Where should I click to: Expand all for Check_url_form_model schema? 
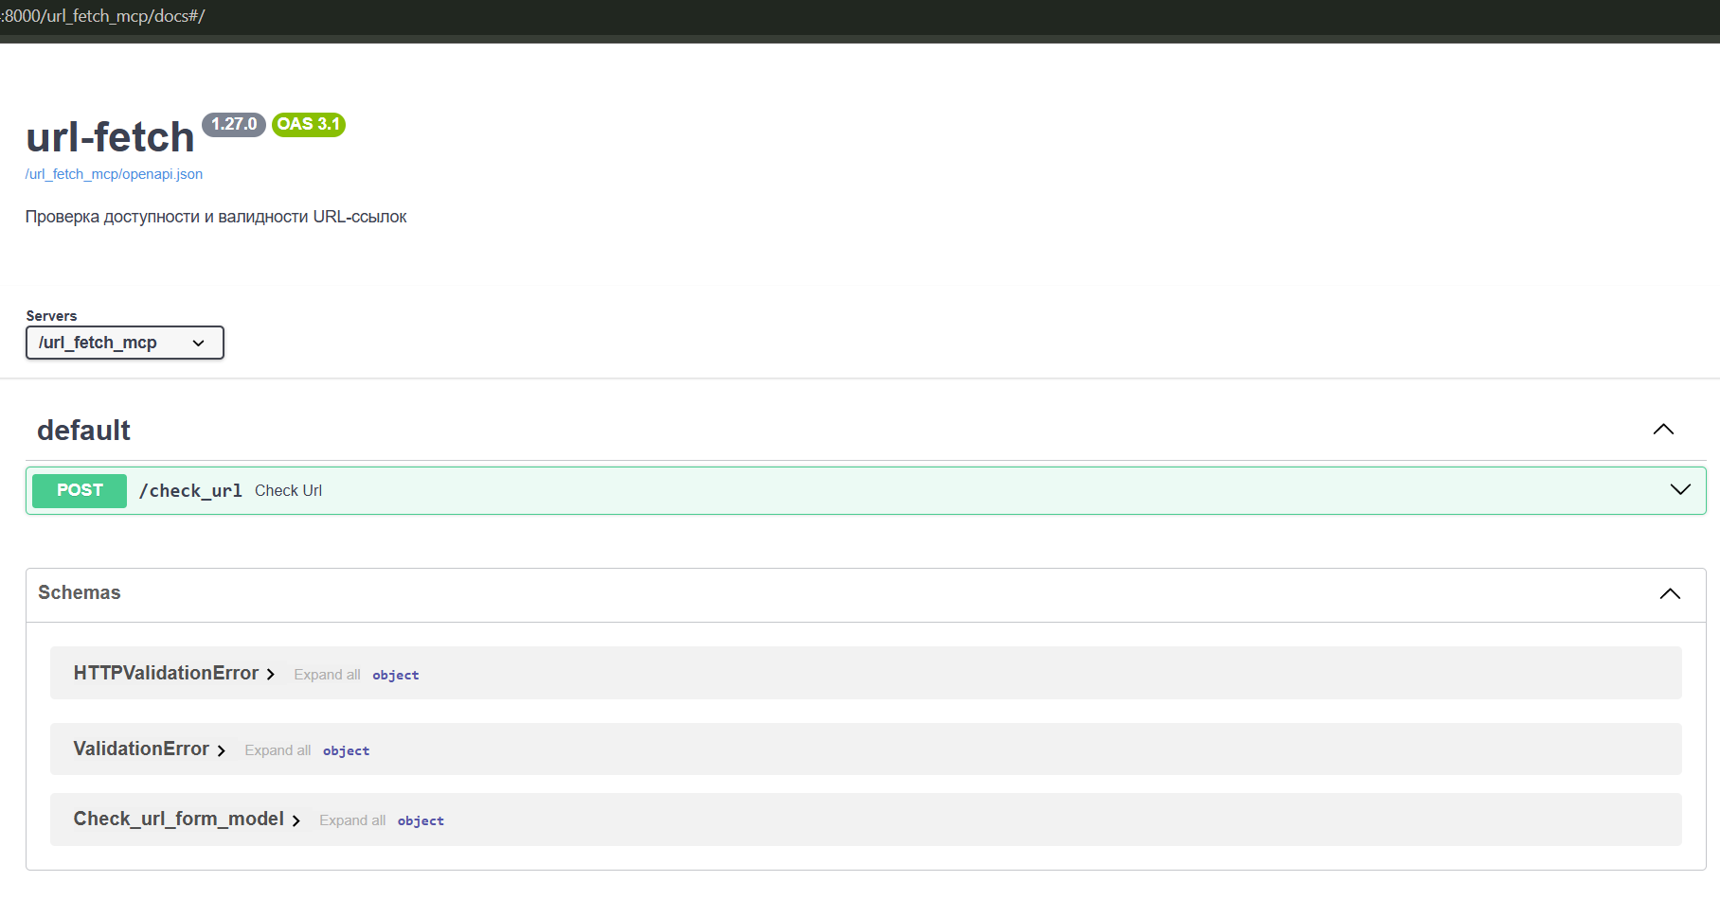(x=352, y=820)
